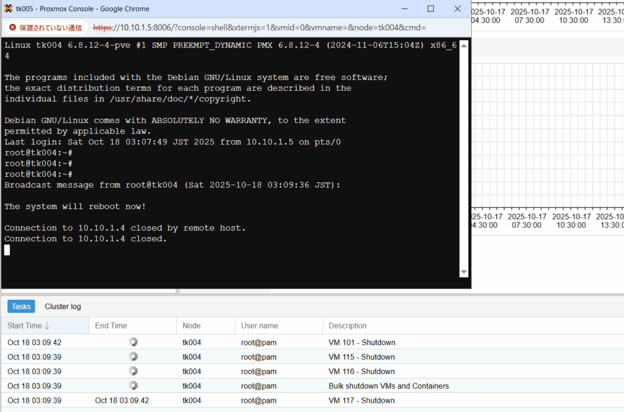The height and width of the screenshot is (412, 624).
Task: Switch to the Tasks tab
Action: tap(21, 307)
